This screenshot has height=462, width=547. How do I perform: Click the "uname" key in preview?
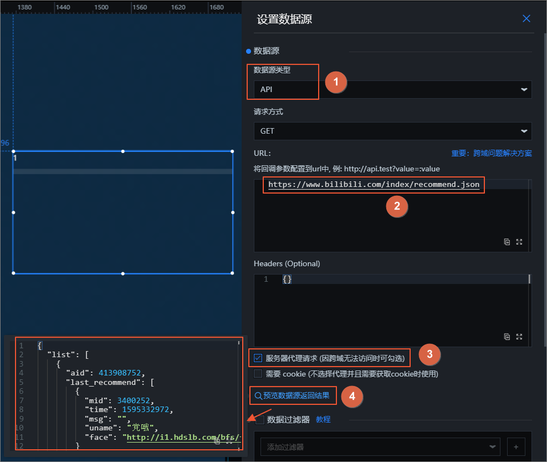[101, 428]
